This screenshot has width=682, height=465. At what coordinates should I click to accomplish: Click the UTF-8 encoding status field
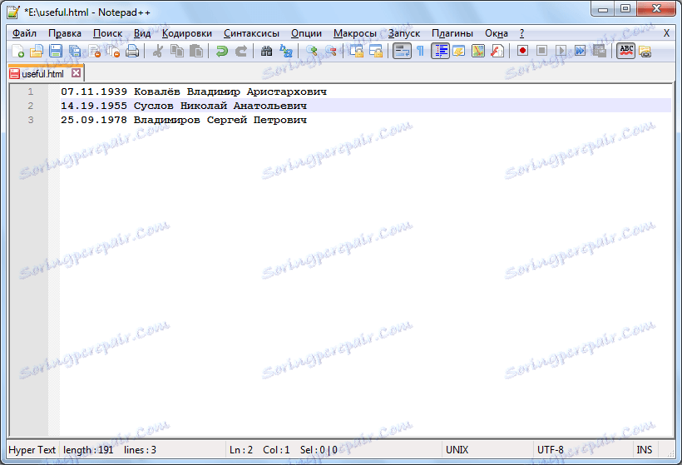(551, 450)
